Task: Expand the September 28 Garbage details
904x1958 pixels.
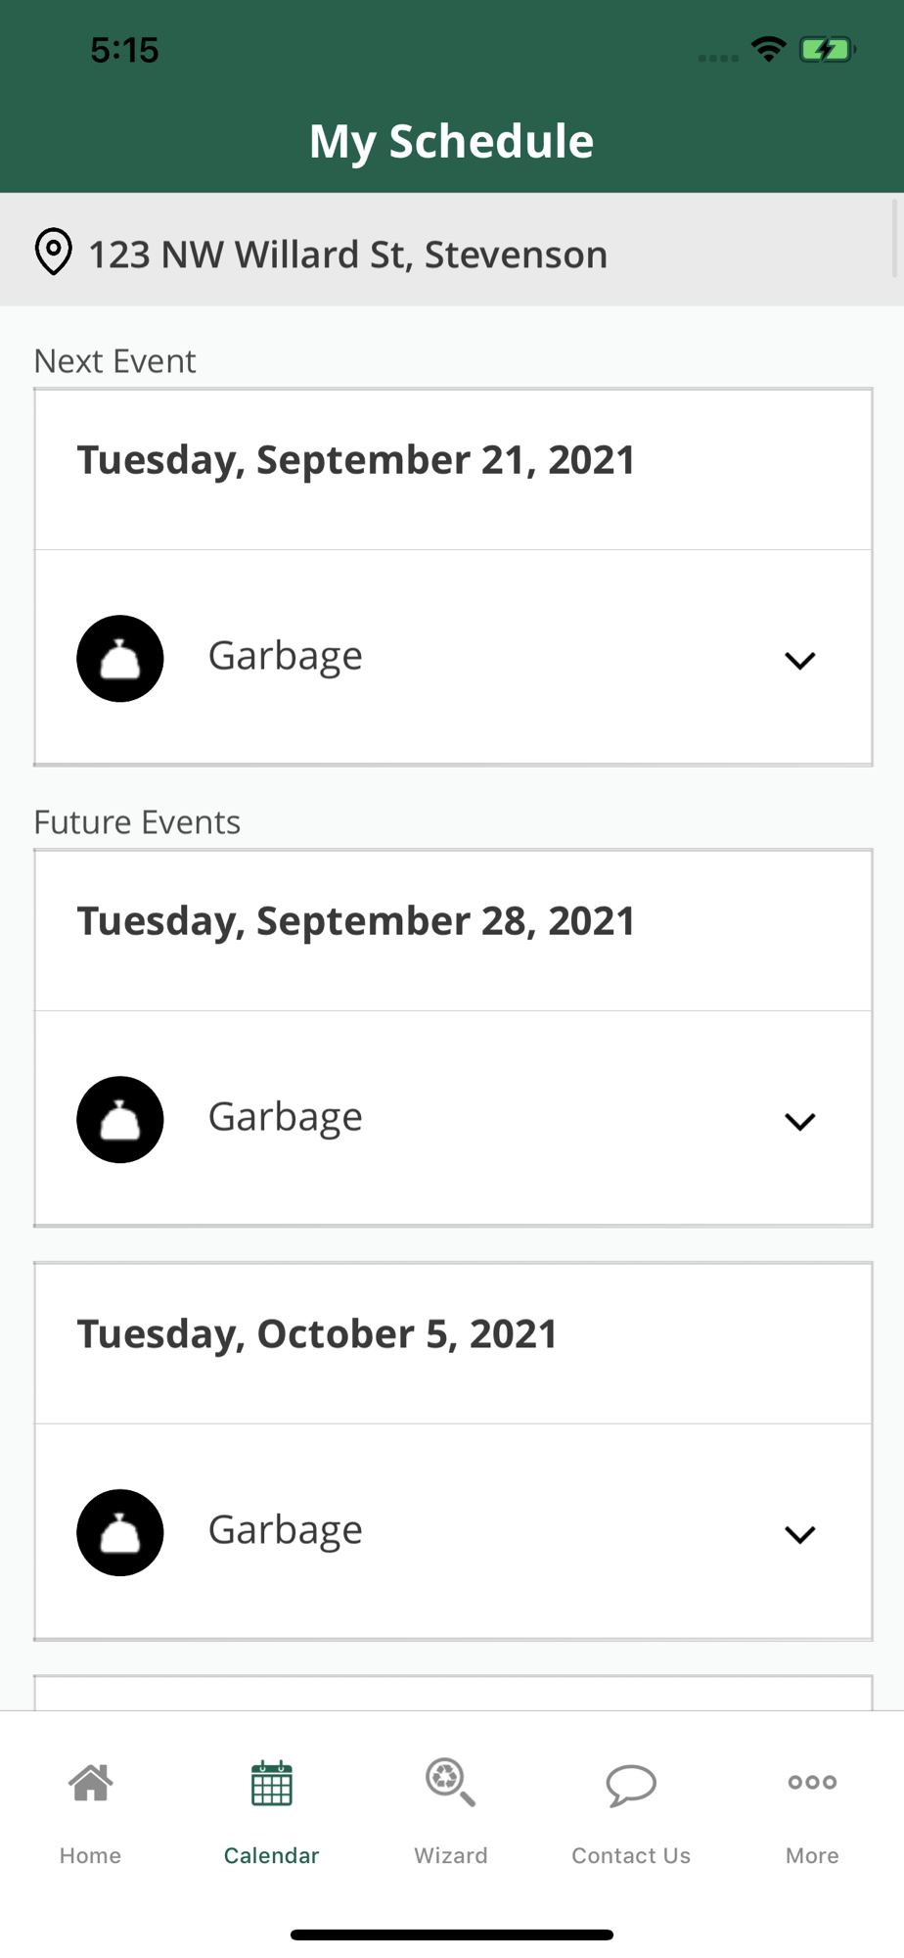Action: click(799, 1122)
